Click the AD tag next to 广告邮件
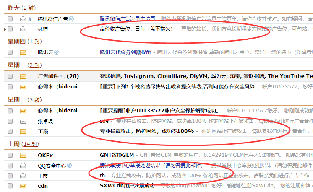The height and width of the screenshot is (192, 313). coord(63,76)
